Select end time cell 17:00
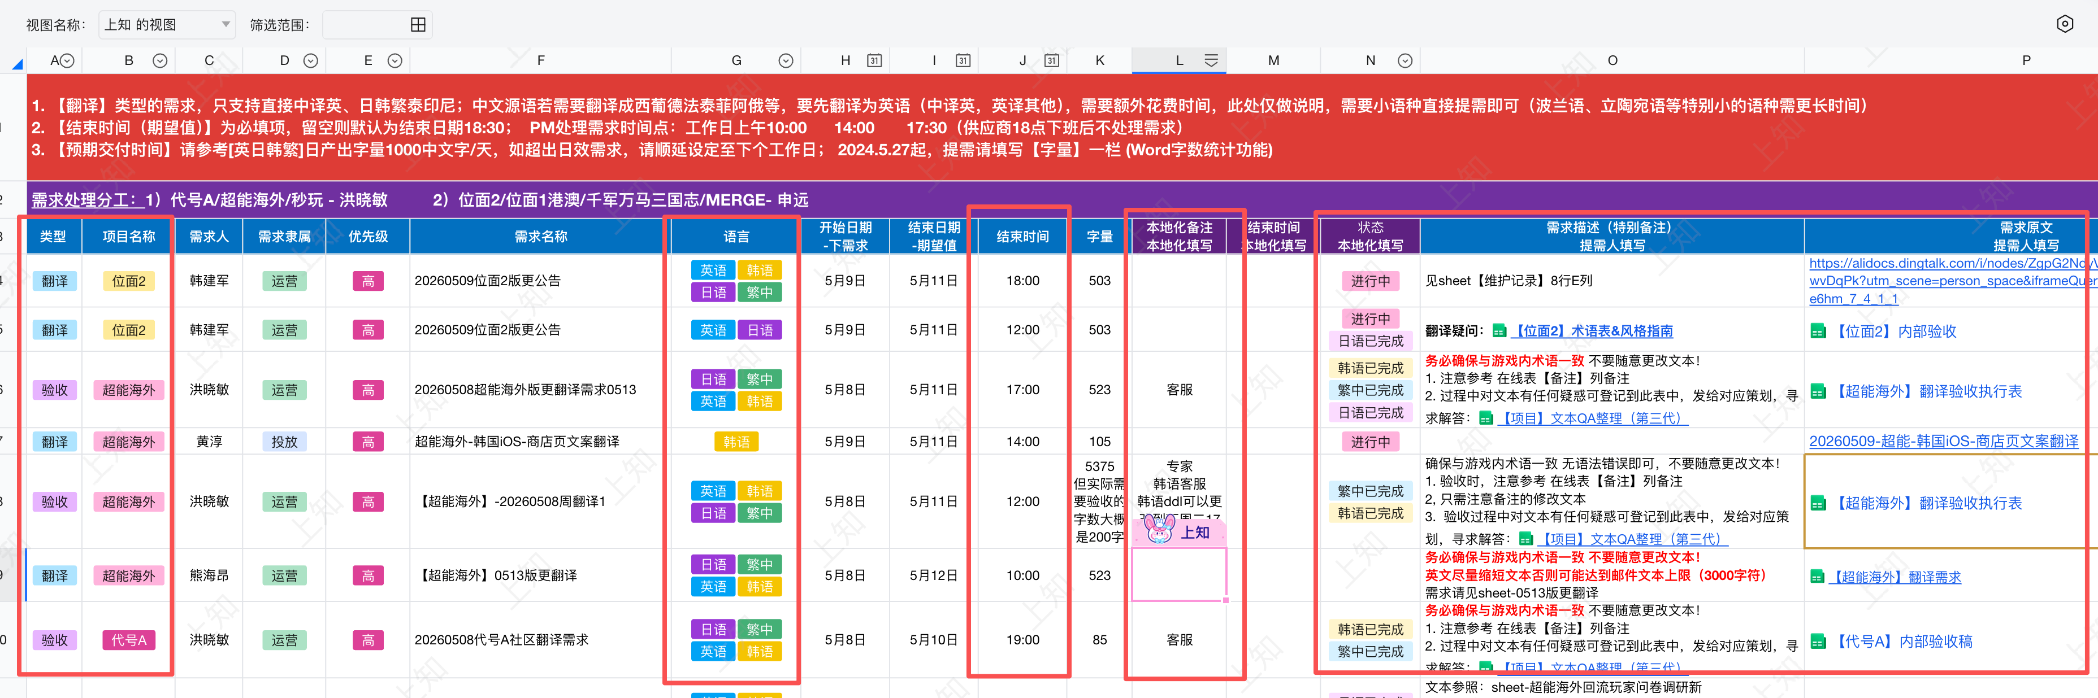The image size is (2098, 698). coord(1022,390)
